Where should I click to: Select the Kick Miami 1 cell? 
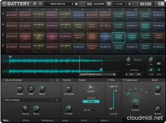(12, 16)
